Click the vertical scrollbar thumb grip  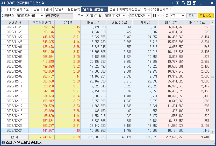212,77
